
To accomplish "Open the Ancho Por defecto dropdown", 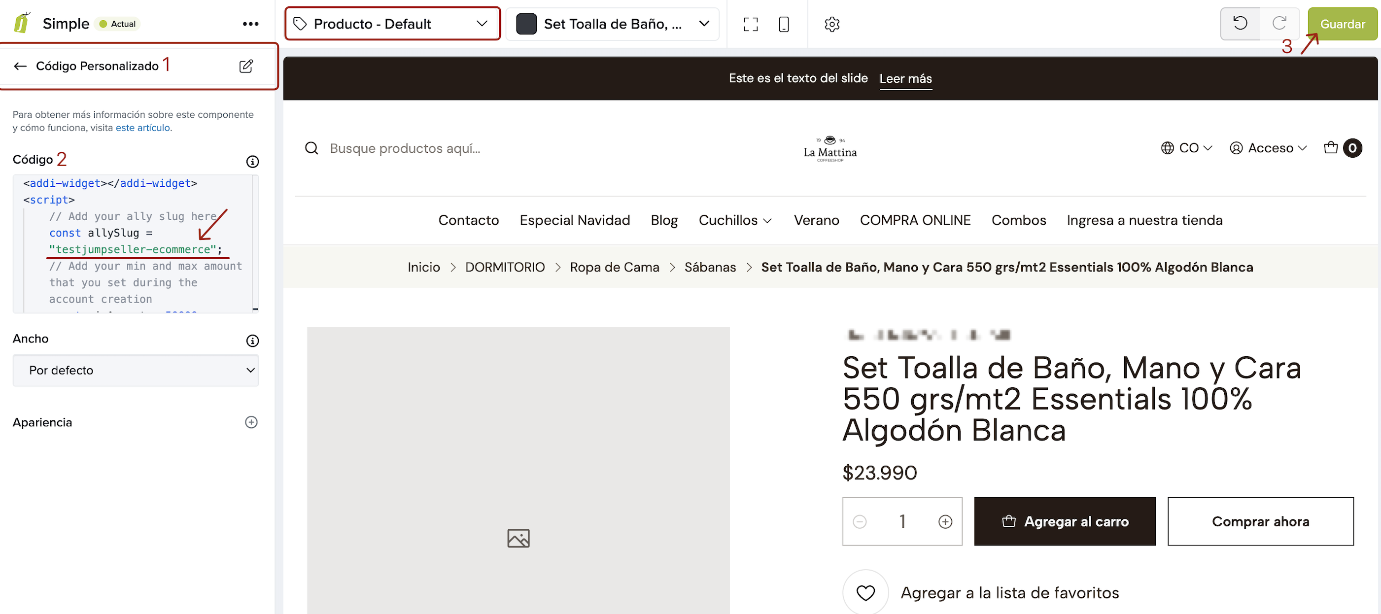I will 136,370.
